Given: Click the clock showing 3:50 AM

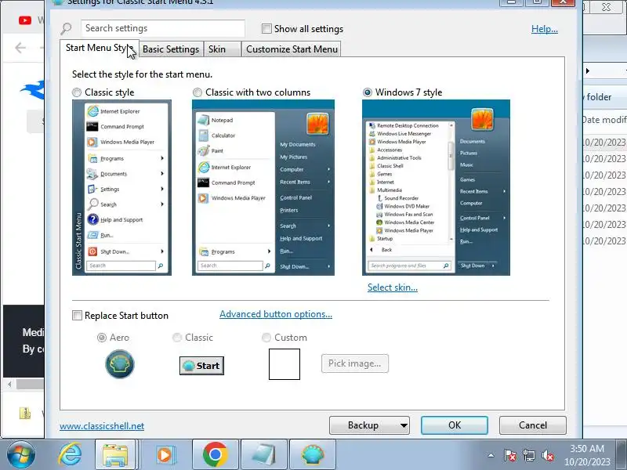Looking at the screenshot, I should click(x=587, y=448).
